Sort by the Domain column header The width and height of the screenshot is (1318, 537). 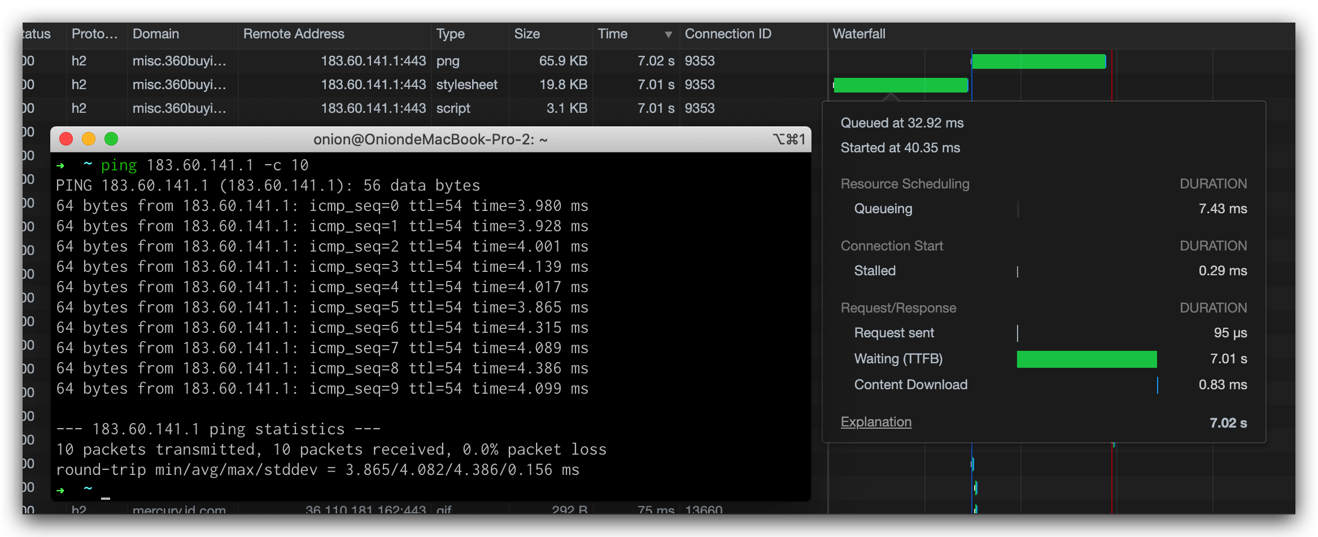click(x=156, y=34)
